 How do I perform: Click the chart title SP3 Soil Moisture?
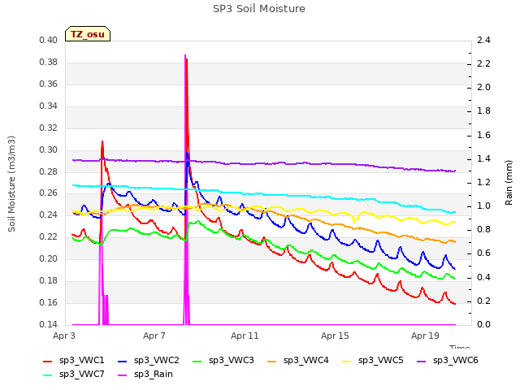click(x=259, y=9)
